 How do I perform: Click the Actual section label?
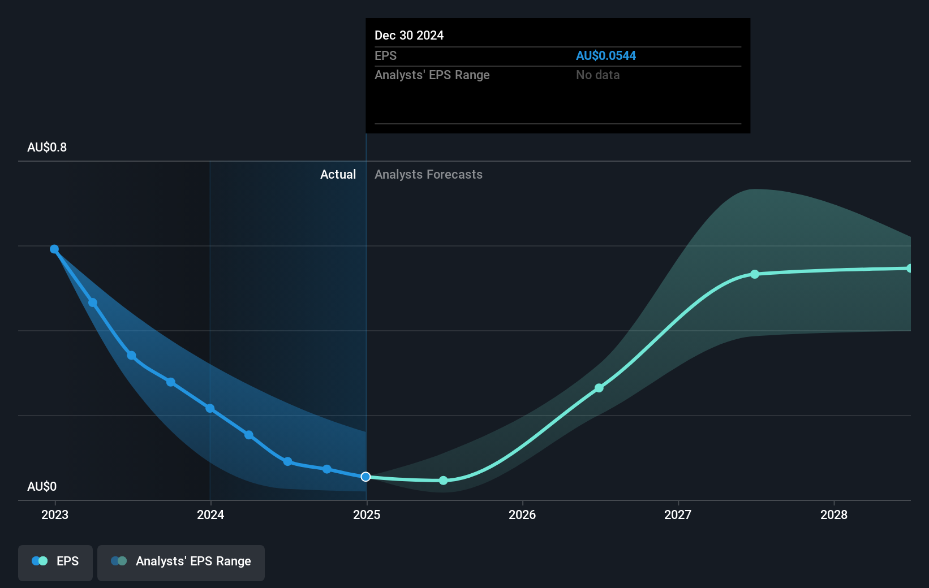click(338, 175)
